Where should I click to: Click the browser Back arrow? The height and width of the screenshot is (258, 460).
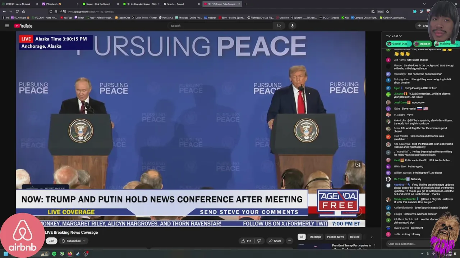click(x=4, y=11)
